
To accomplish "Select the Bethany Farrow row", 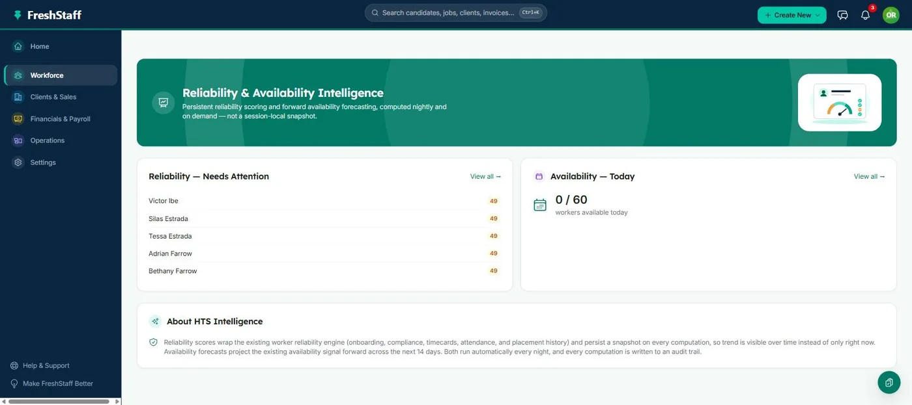I will 324,271.
